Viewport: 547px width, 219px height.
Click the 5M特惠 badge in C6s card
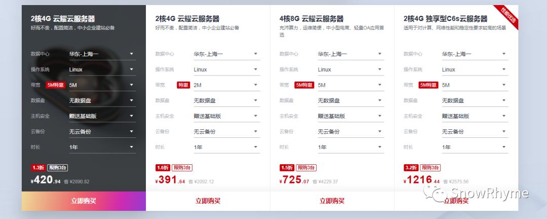tap(428, 85)
